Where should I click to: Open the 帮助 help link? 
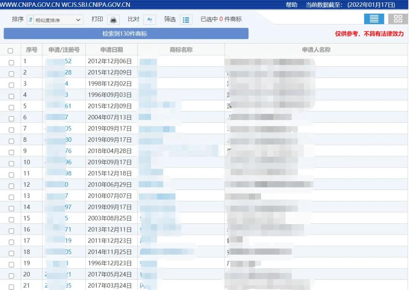click(x=291, y=5)
